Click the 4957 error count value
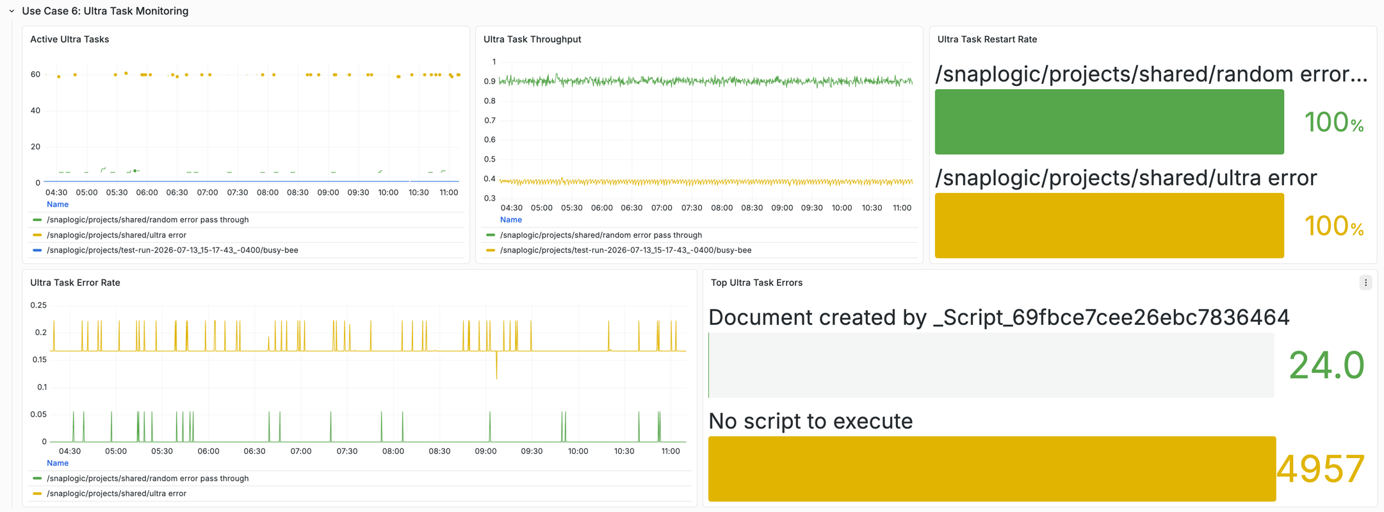 point(1321,469)
